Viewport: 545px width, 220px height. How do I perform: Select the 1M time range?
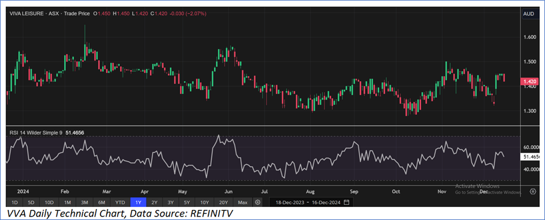[x=68, y=202]
